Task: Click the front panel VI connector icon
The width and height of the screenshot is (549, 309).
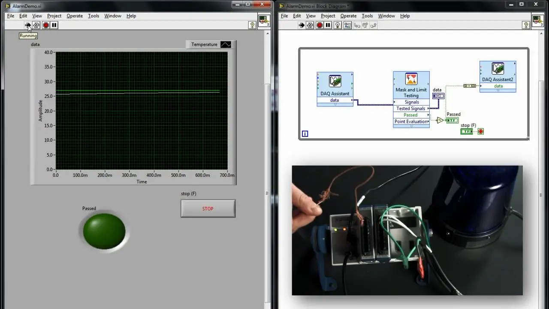Action: click(263, 21)
